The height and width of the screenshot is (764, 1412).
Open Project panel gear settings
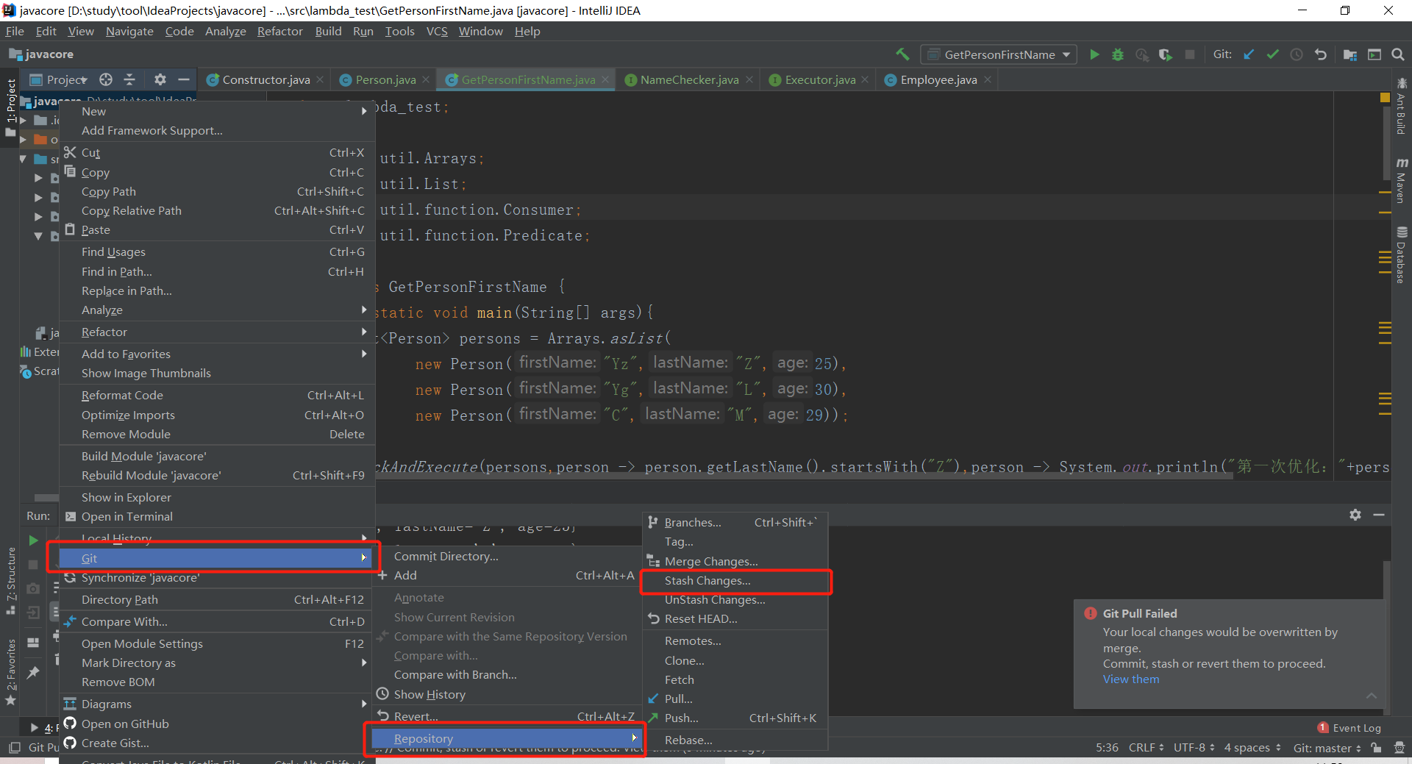(160, 79)
